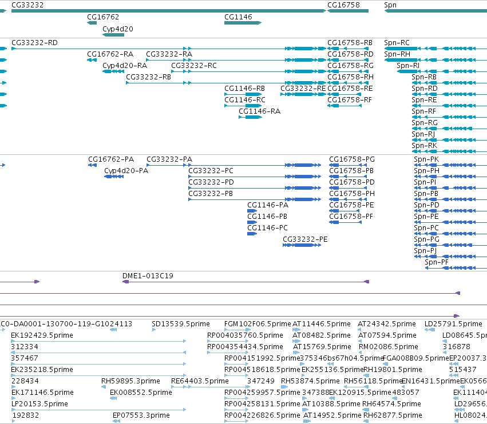Click the Spn-PF protein label
This screenshot has width=487, height=424.
[437, 262]
